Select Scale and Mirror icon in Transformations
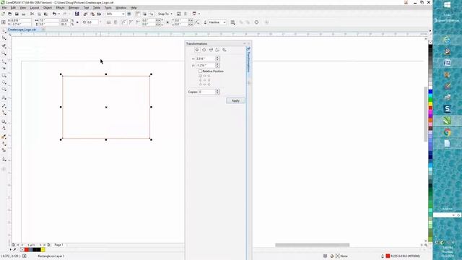This screenshot has height=260, width=462. [211, 50]
